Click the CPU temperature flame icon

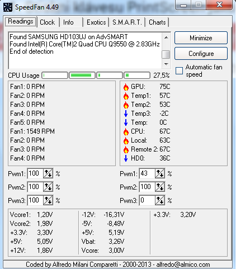(x=126, y=131)
